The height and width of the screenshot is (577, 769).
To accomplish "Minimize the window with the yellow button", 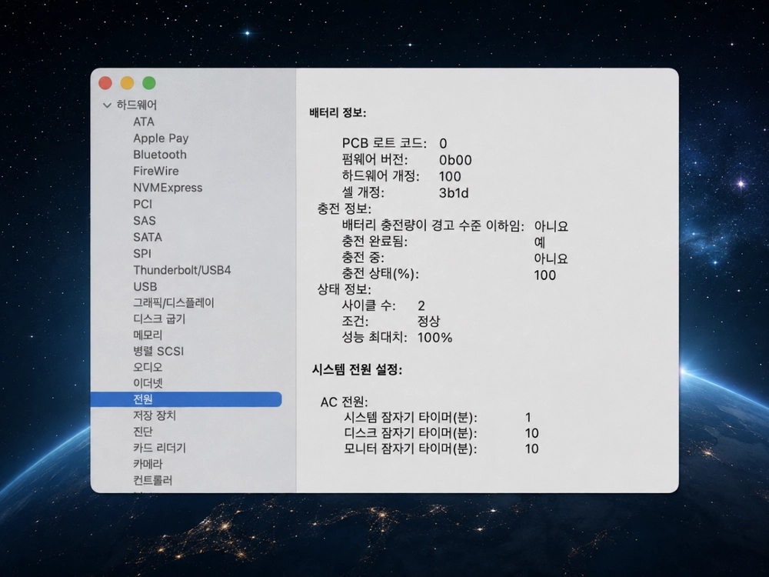I will (127, 83).
